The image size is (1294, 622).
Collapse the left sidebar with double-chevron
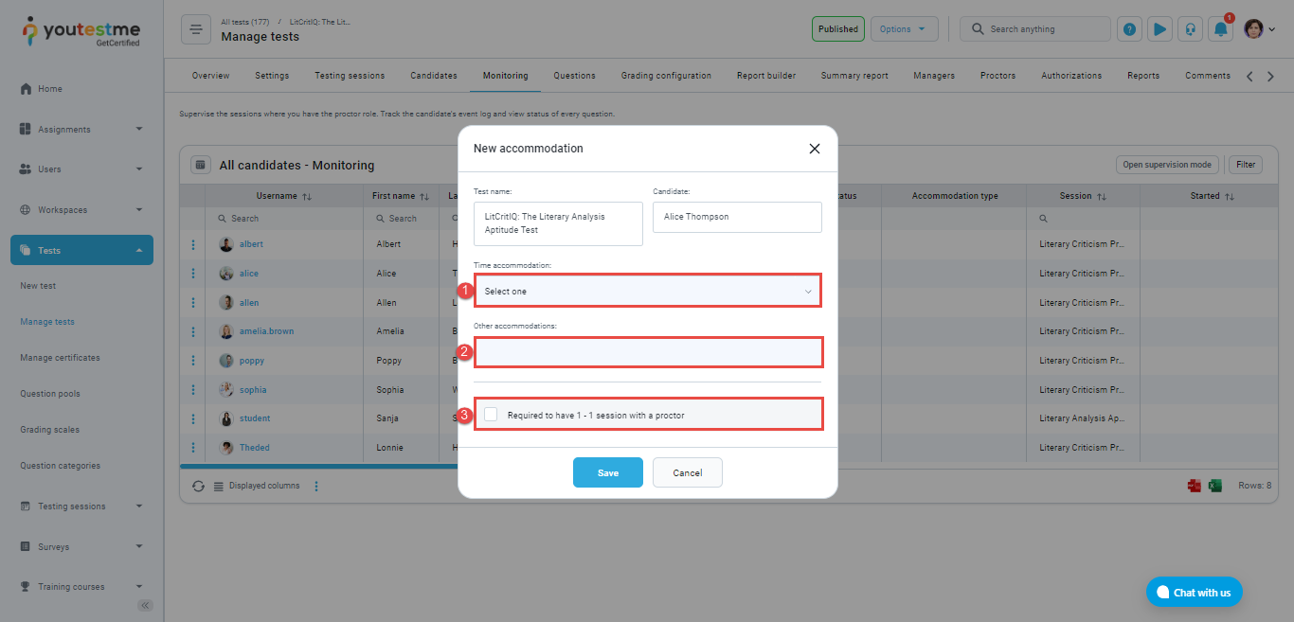tap(145, 605)
